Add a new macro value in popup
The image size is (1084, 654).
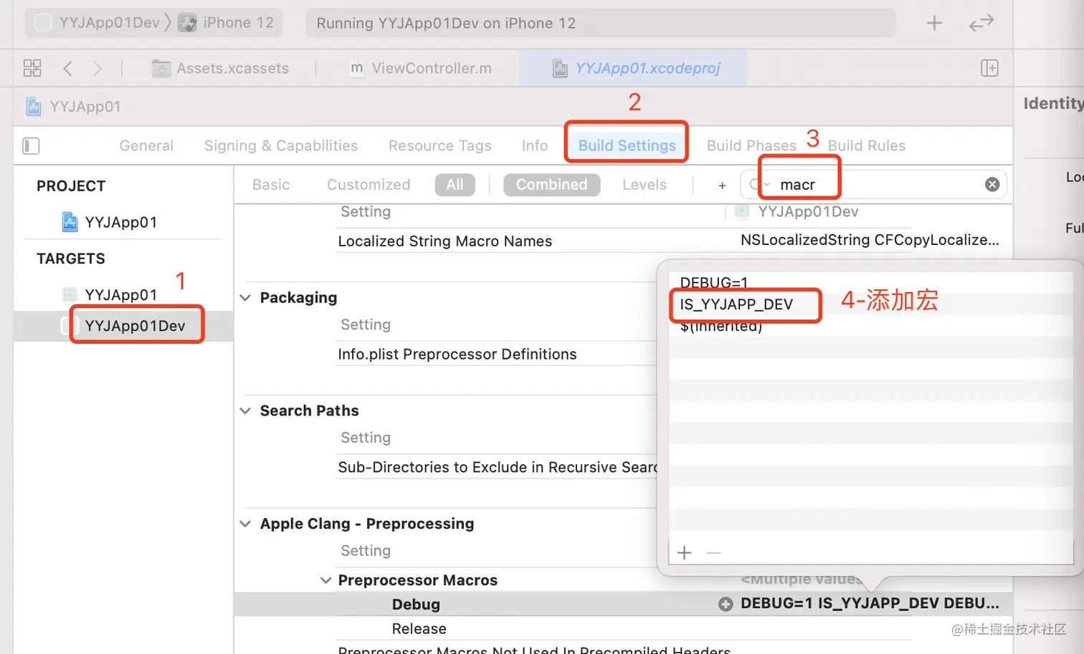685,552
